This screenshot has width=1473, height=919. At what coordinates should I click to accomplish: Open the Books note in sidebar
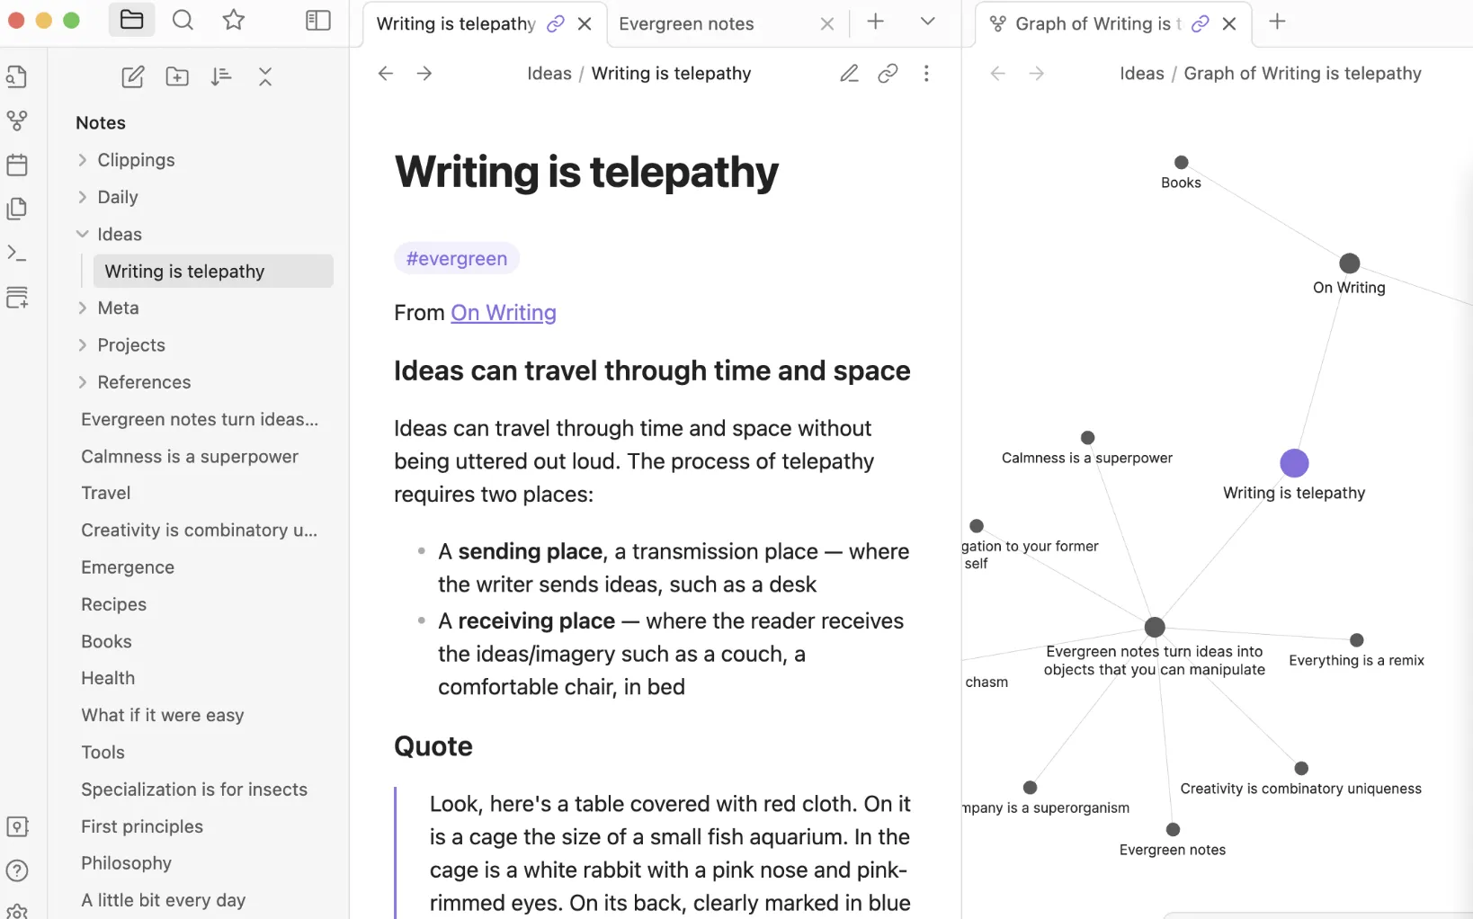[x=106, y=641]
